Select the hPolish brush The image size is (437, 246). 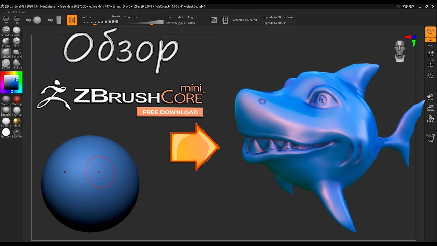[17, 64]
